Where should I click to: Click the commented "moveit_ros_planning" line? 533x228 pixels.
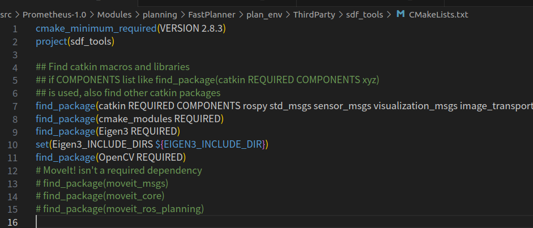pos(120,209)
